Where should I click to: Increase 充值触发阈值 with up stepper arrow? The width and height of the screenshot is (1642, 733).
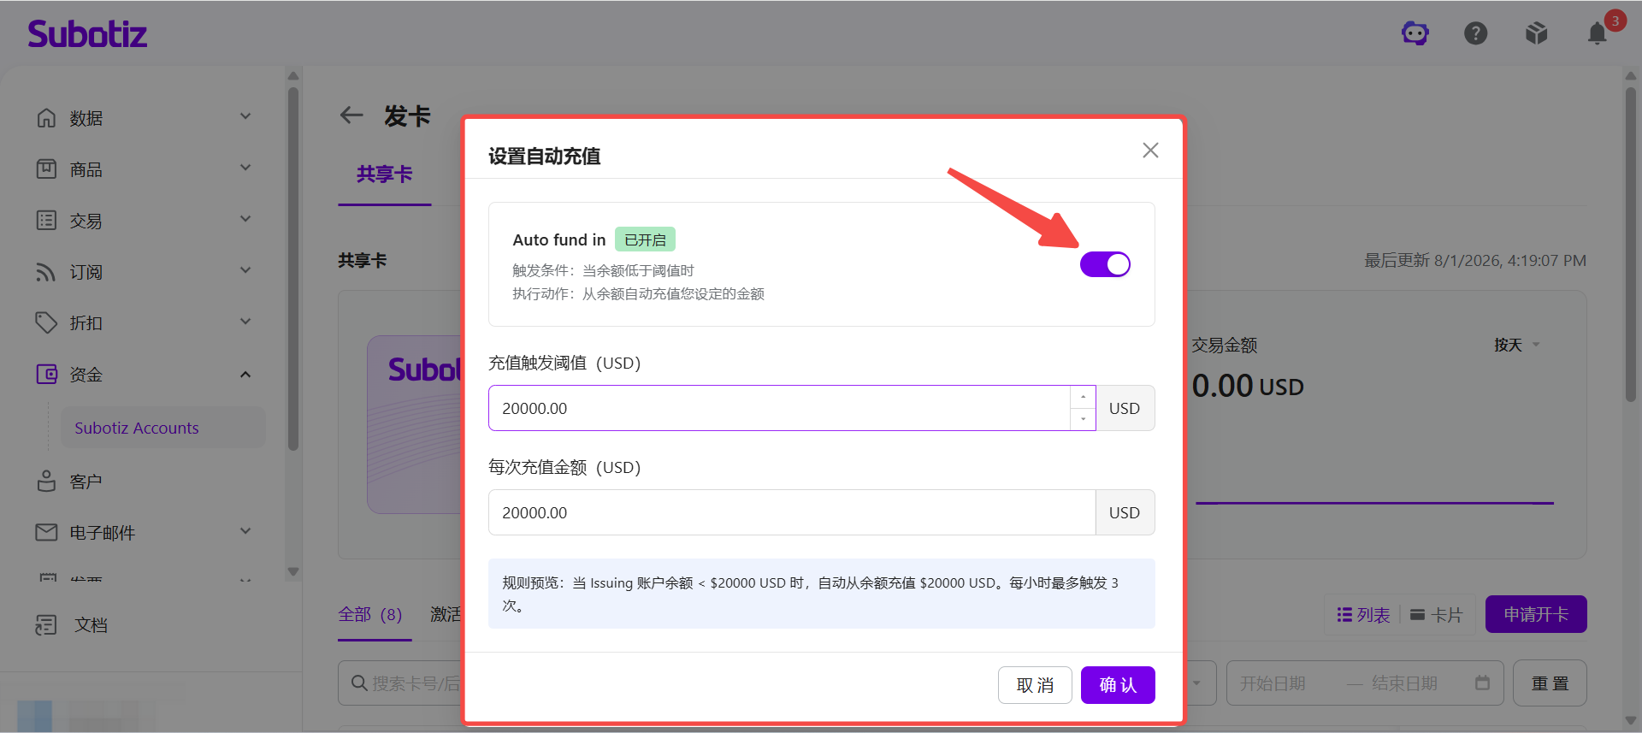coord(1083,397)
